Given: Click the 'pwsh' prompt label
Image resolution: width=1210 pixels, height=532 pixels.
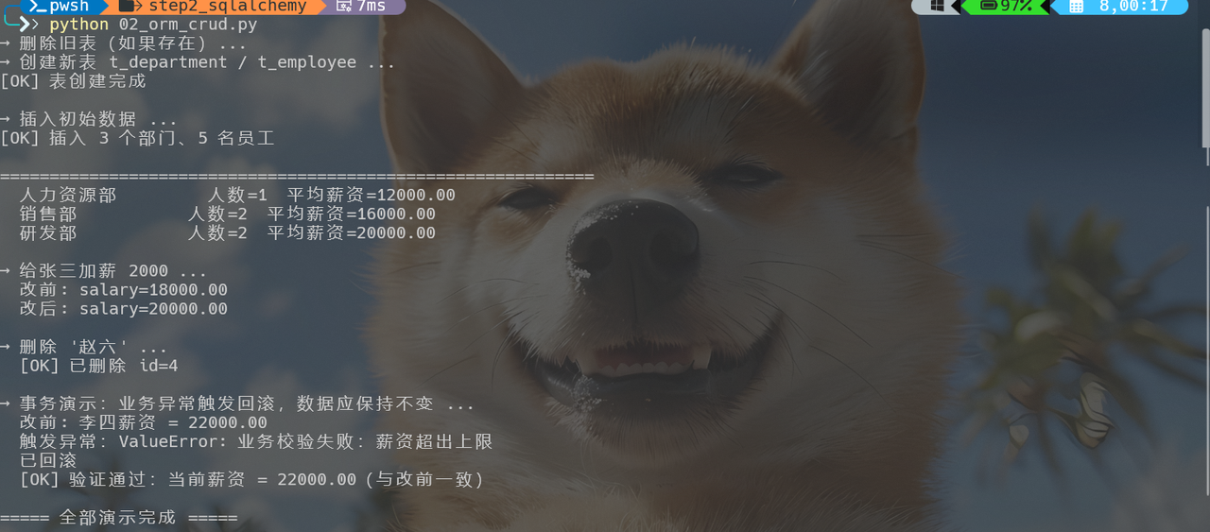Looking at the screenshot, I should coord(69,6).
